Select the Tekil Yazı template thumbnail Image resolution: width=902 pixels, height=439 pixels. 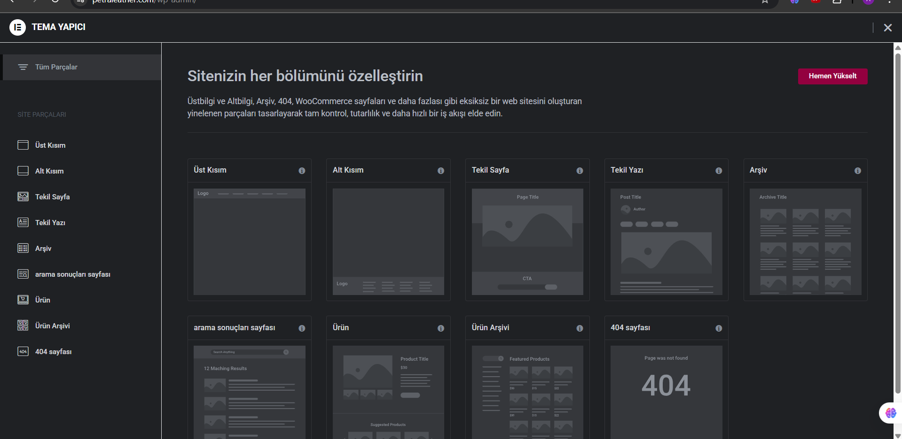[x=666, y=242]
